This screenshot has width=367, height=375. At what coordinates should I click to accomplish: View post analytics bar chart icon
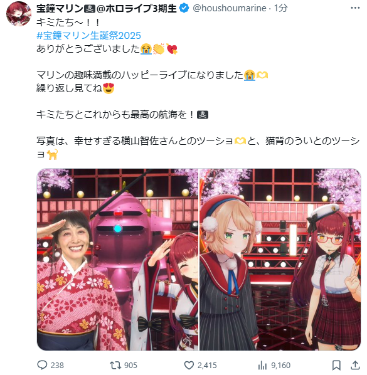click(262, 365)
